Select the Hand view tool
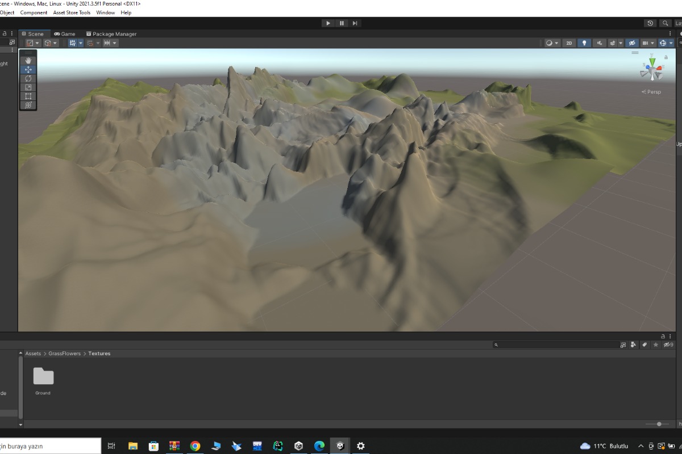This screenshot has width=682, height=454. (28, 61)
